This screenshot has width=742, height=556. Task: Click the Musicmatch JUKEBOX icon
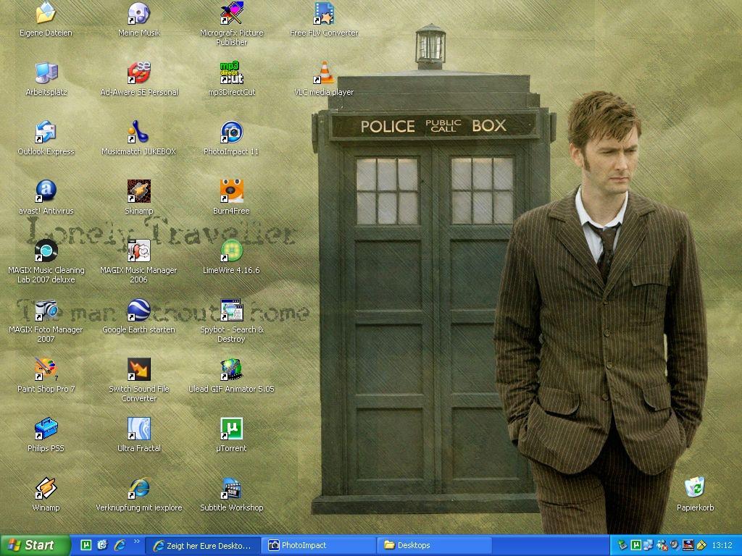[x=138, y=132]
